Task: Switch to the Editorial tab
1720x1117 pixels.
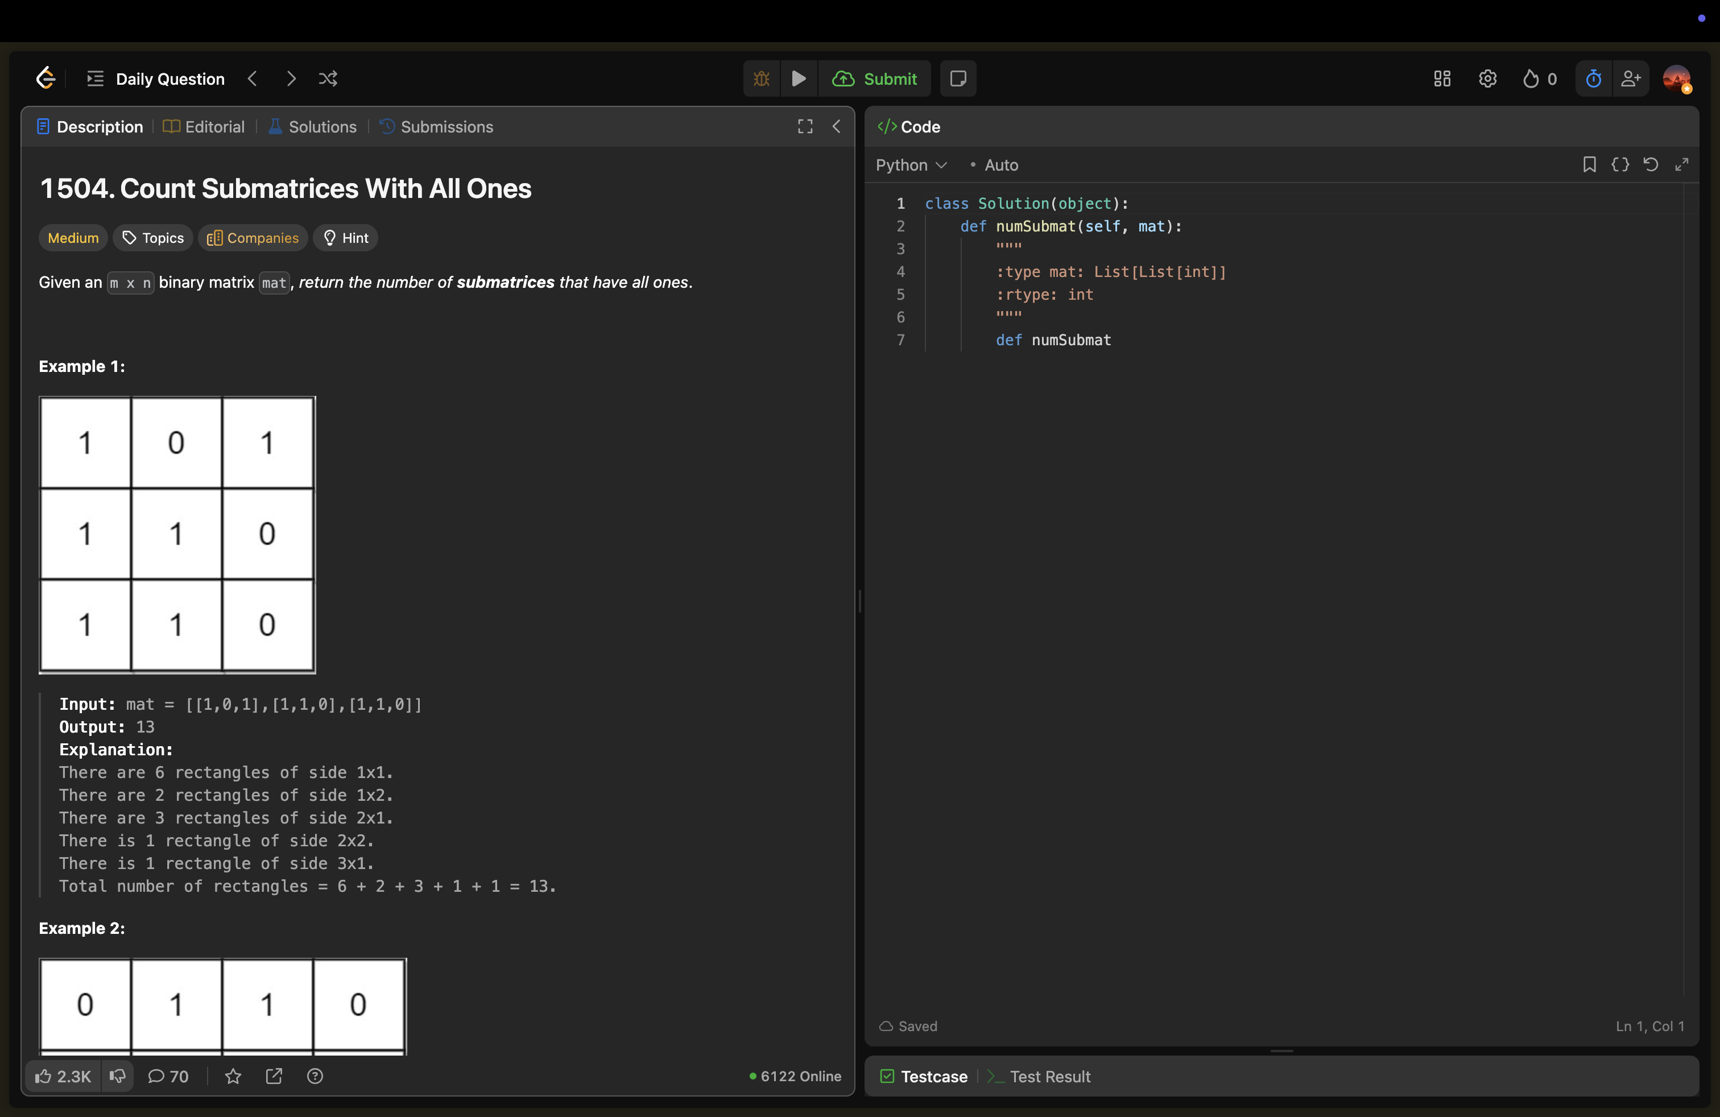Action: [205, 127]
